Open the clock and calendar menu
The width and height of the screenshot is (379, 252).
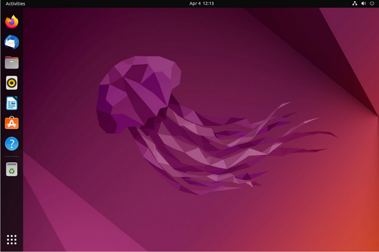tap(202, 4)
